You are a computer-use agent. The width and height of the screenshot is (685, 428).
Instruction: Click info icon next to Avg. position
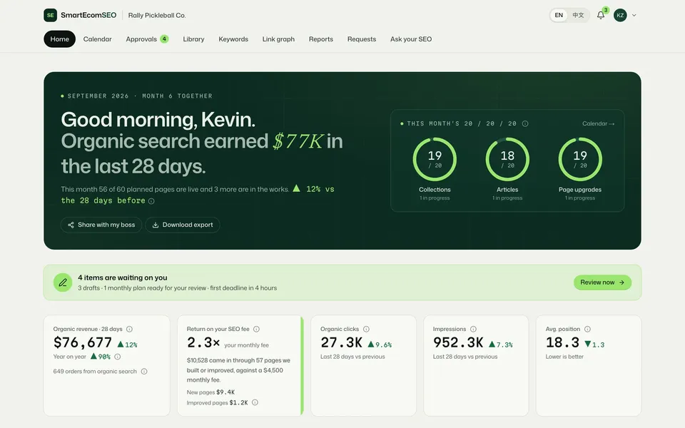[x=587, y=329]
